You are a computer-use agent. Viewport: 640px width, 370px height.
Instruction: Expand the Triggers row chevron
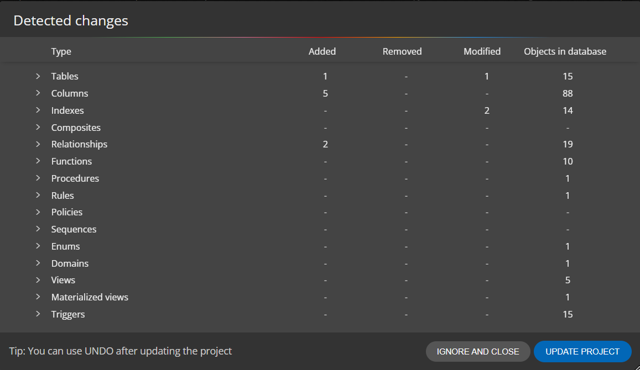38,314
